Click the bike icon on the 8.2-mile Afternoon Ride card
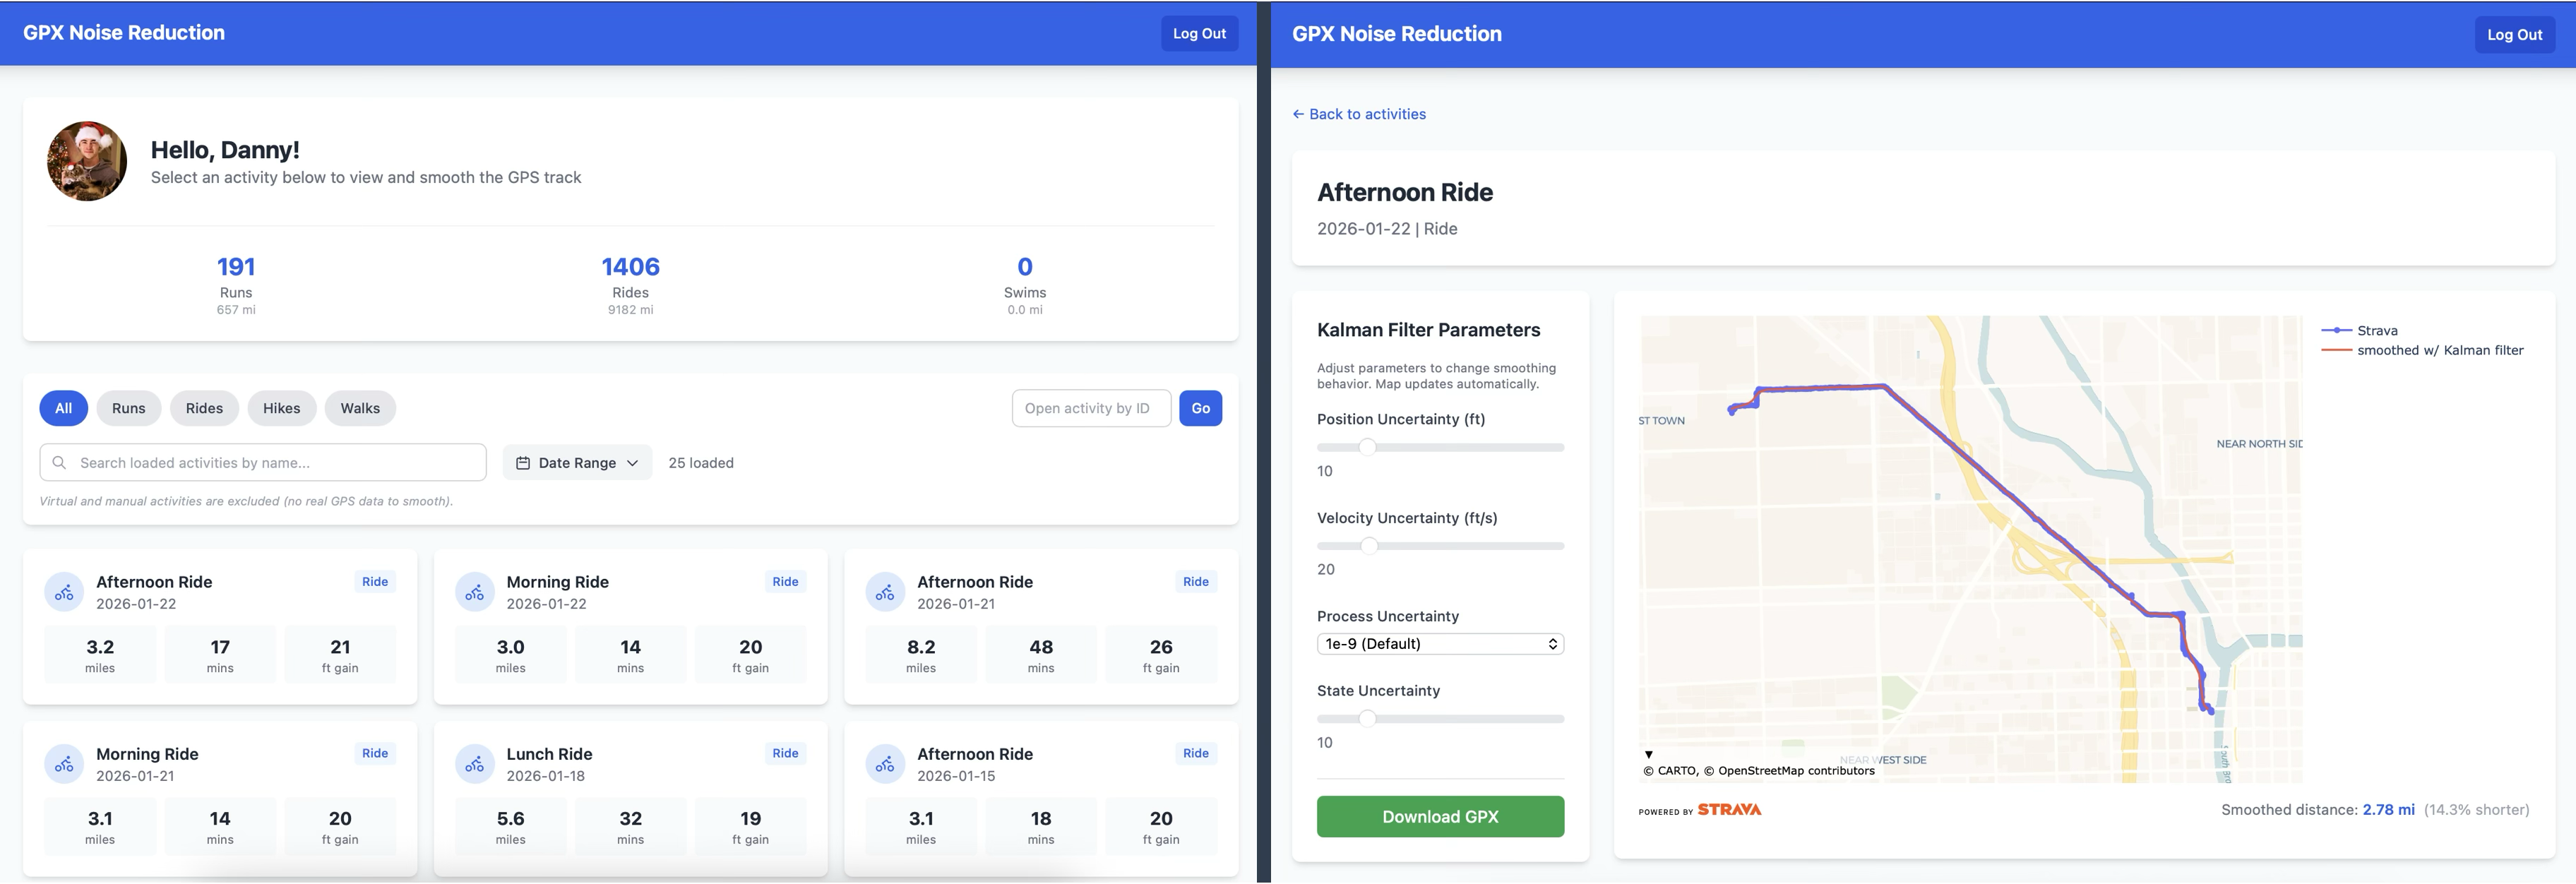2576x884 pixels. 884,592
